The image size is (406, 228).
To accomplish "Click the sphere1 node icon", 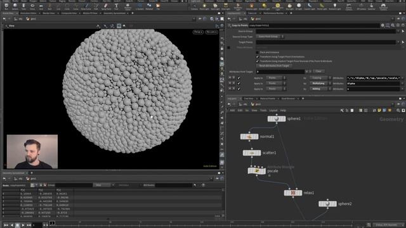I will tap(277, 118).
